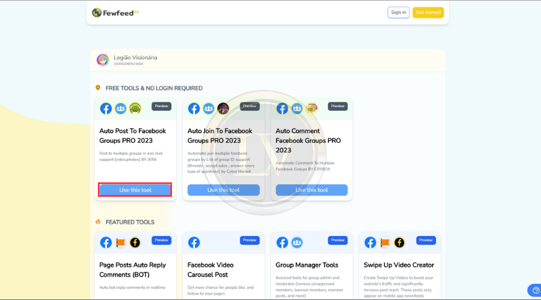Image resolution: width=541 pixels, height=300 pixels.
Task: Open Preview for Swipe Up Video Creator
Action: coord(426,240)
